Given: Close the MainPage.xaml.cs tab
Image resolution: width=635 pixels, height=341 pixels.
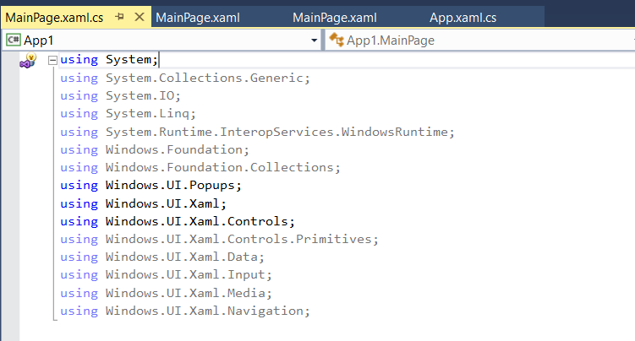Looking at the screenshot, I should coord(140,17).
